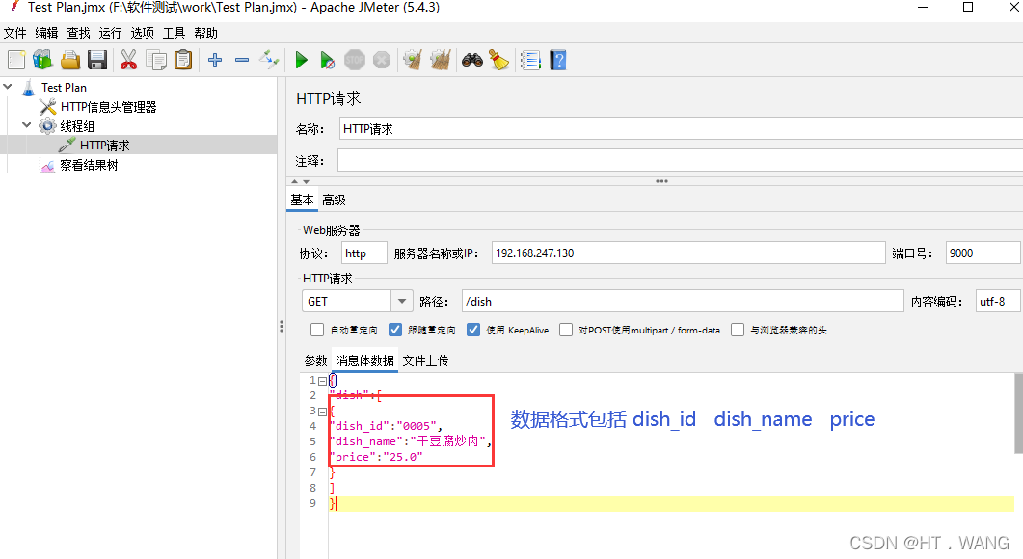Click the Search binoculars icon
This screenshot has width=1023, height=559.
472,60
